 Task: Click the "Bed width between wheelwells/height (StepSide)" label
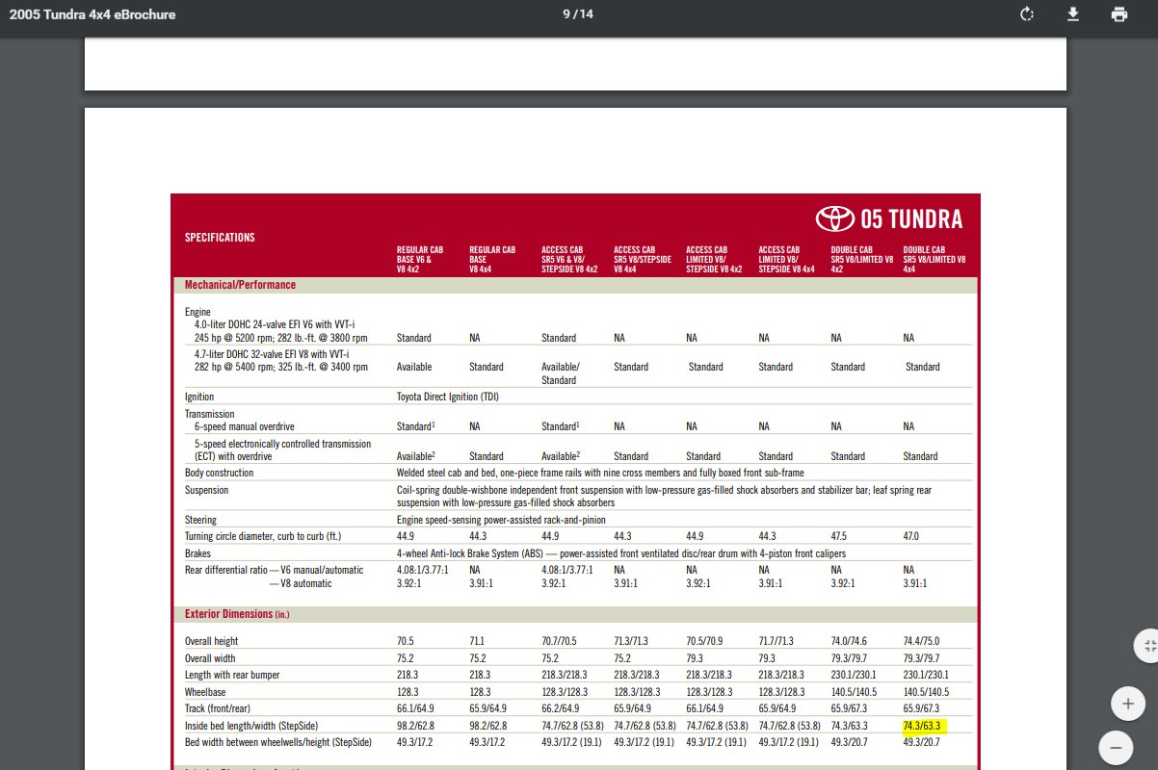click(x=278, y=742)
